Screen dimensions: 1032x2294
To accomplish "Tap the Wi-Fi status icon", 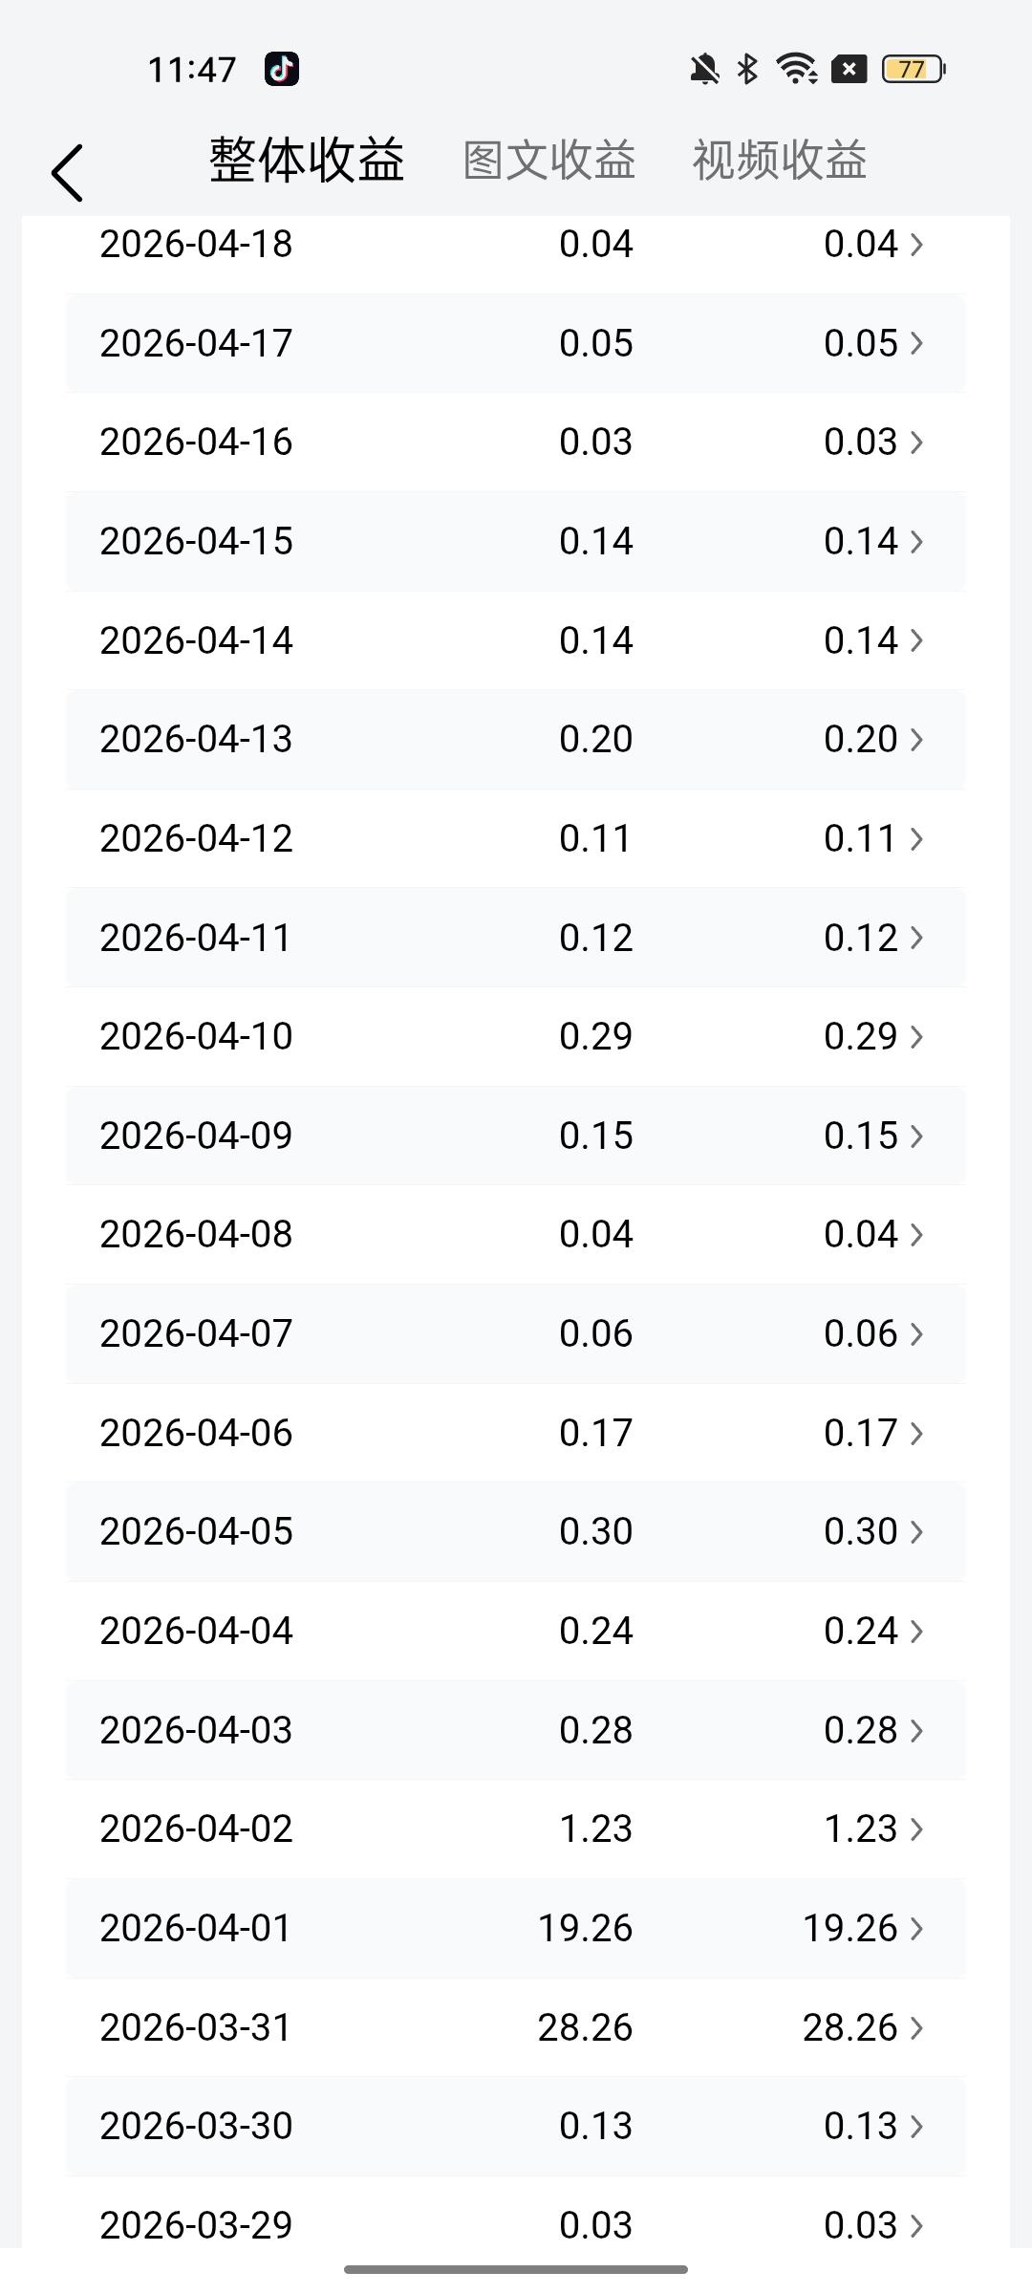I will [796, 69].
